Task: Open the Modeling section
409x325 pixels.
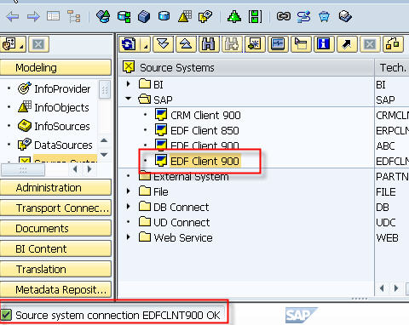Action: coord(55,67)
